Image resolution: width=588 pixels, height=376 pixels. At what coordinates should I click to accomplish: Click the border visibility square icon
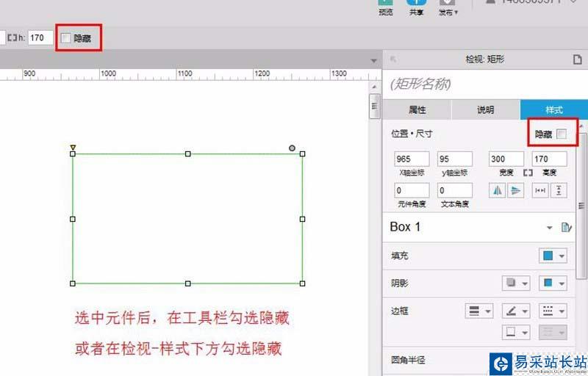[x=511, y=332]
